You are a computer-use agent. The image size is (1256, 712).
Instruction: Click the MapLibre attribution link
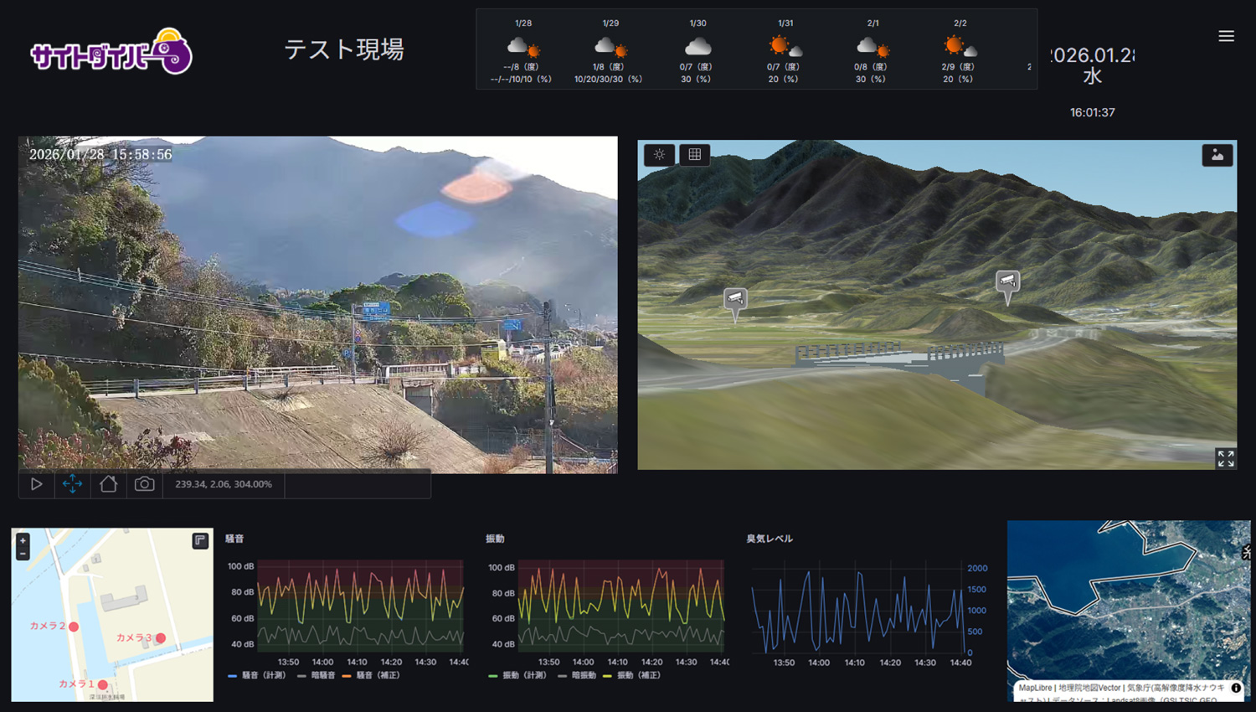click(x=1034, y=688)
